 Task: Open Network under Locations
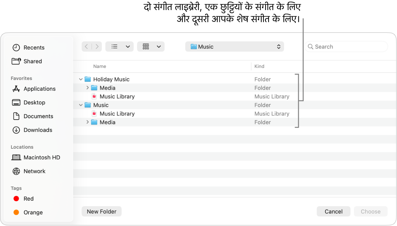[x=29, y=171]
